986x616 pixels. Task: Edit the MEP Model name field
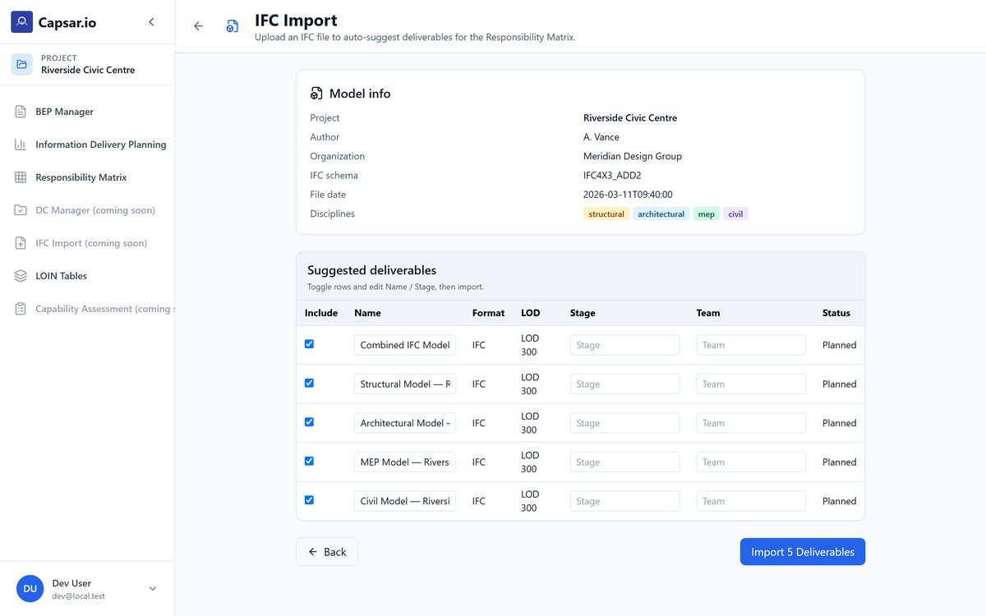tap(405, 462)
